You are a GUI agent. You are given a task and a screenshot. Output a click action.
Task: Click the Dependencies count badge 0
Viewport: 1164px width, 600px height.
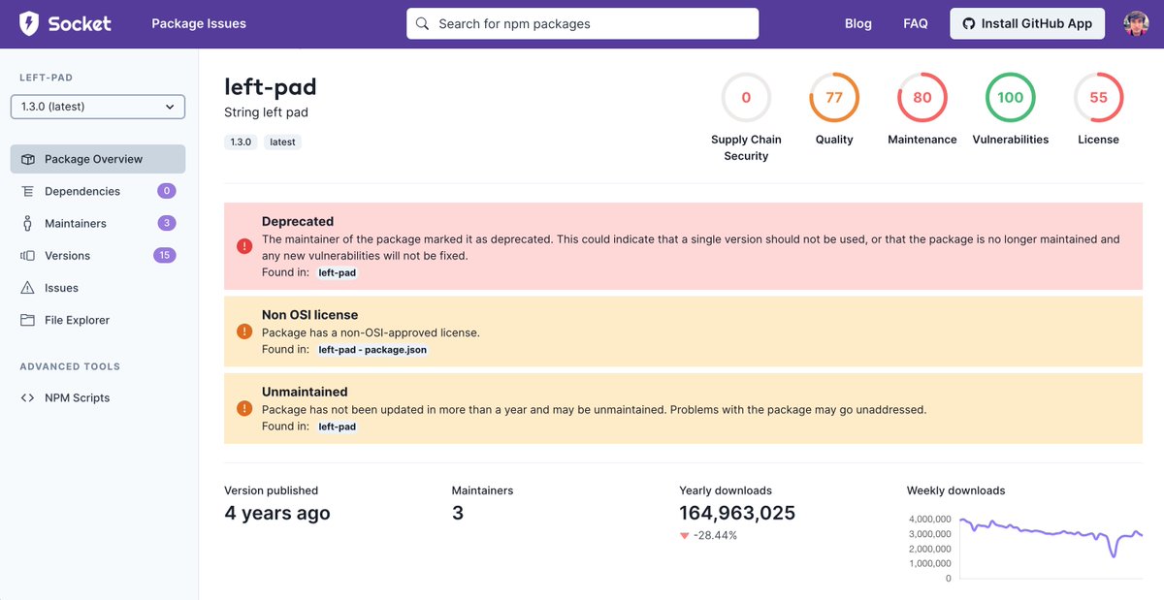(x=167, y=191)
